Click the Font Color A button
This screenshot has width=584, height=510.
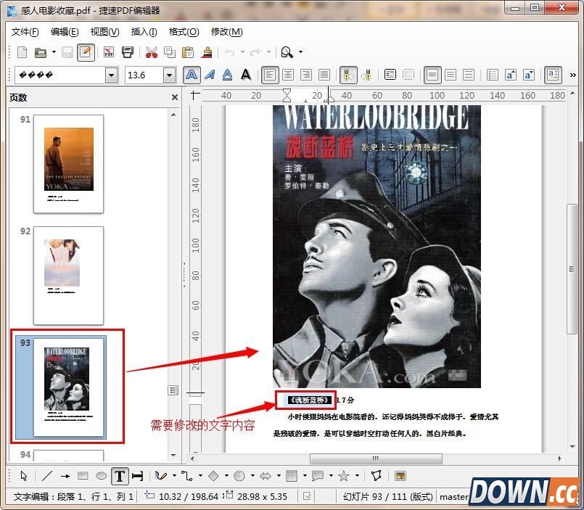point(246,75)
